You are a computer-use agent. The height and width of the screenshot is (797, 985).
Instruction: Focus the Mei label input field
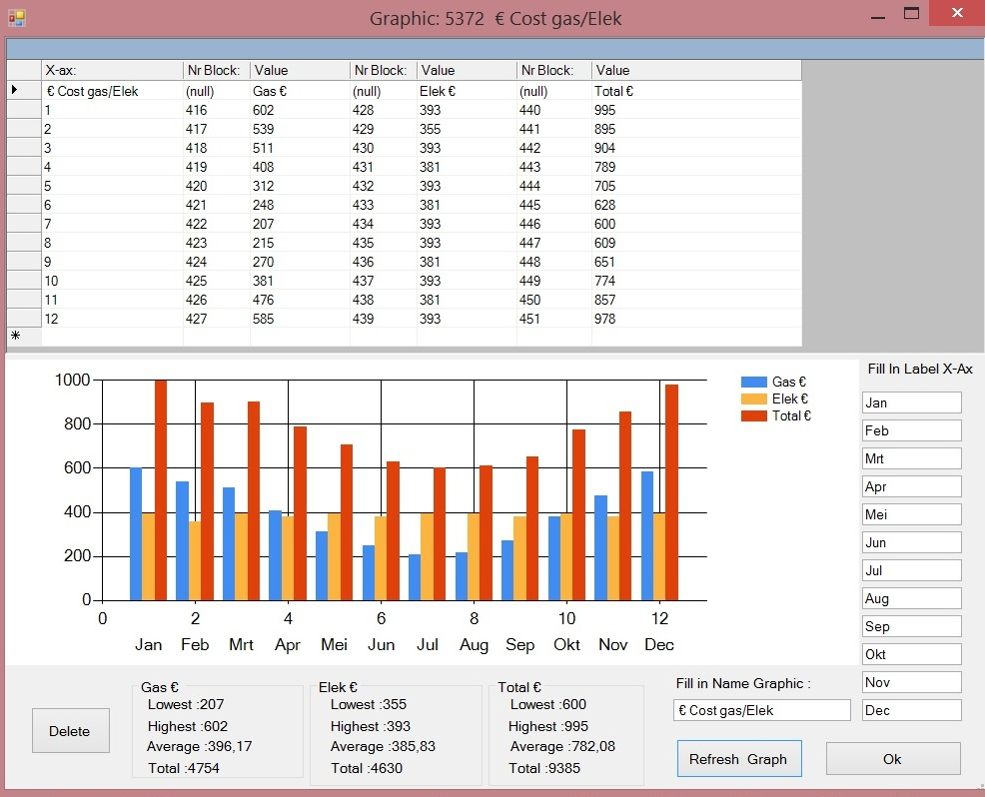pos(911,514)
